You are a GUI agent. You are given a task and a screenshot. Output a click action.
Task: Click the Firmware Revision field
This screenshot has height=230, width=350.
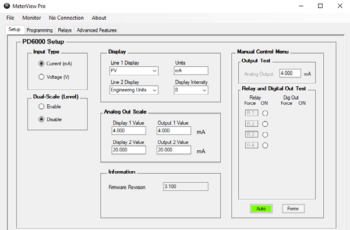186,186
